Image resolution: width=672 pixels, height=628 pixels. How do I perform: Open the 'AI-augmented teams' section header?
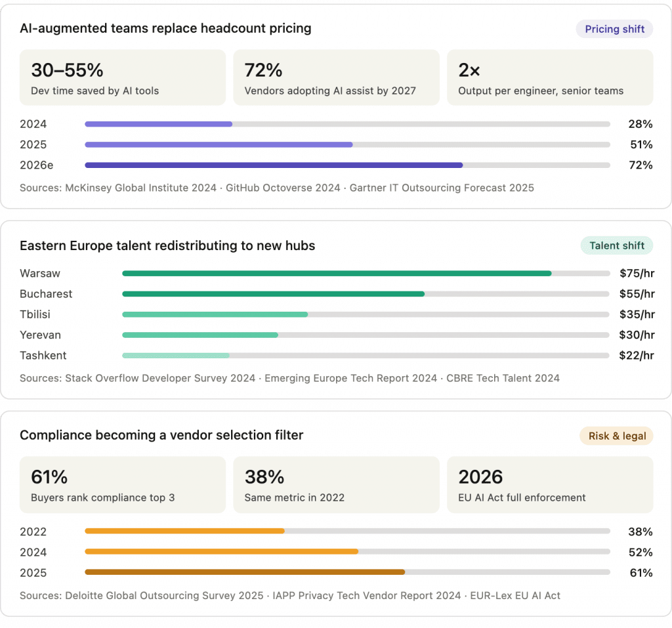(165, 28)
